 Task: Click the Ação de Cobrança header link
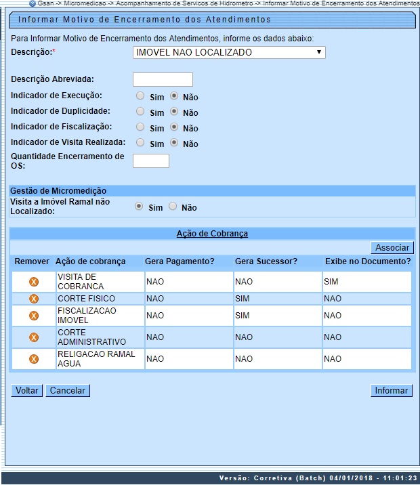[x=212, y=234]
